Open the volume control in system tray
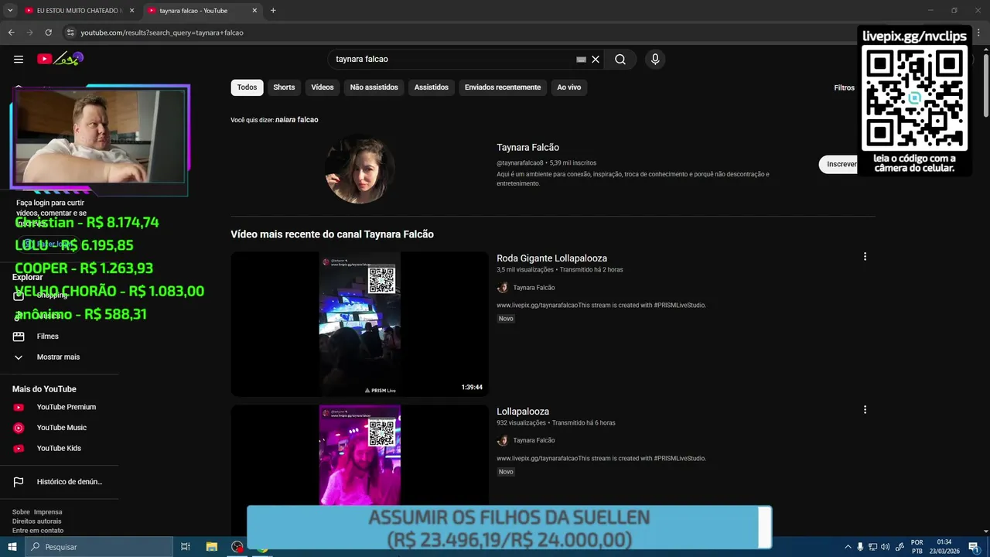The height and width of the screenshot is (557, 990). (x=886, y=547)
